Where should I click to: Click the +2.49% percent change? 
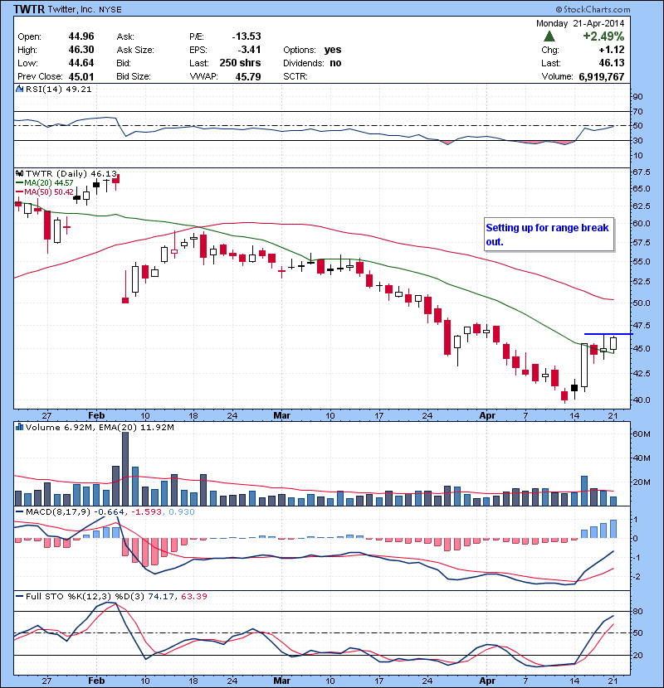(x=603, y=36)
